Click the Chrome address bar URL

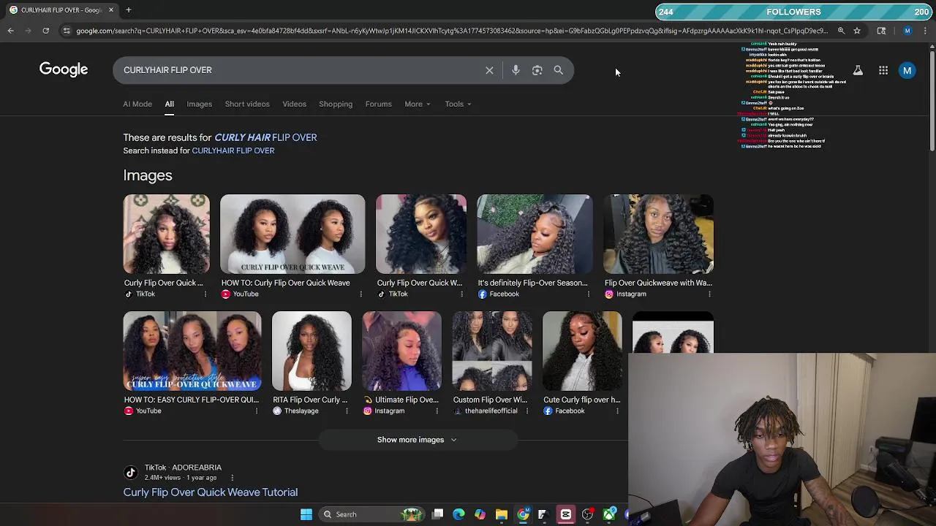[451, 31]
